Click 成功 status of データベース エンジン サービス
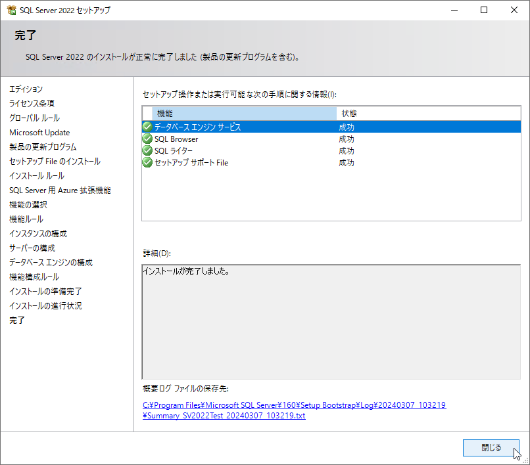 (x=347, y=127)
